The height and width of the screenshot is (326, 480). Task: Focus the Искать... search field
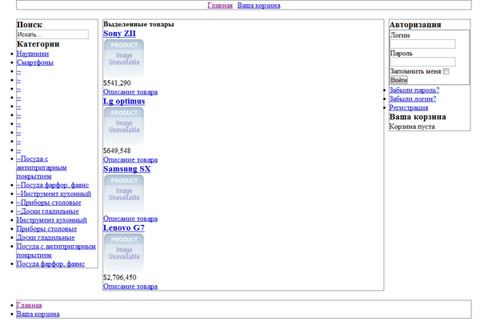(52, 34)
